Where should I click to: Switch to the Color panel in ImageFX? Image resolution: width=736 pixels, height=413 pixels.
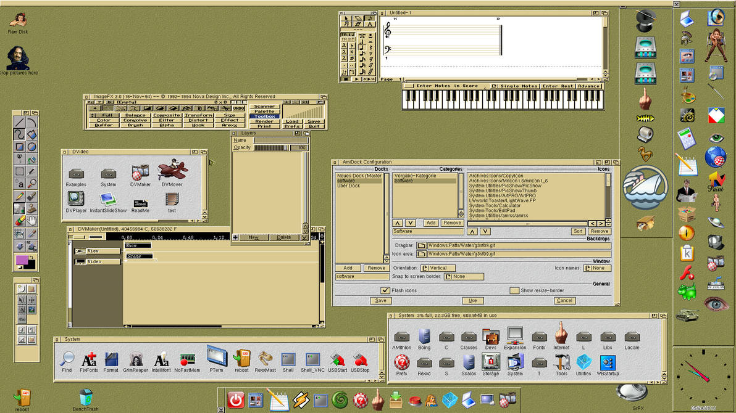[102, 120]
